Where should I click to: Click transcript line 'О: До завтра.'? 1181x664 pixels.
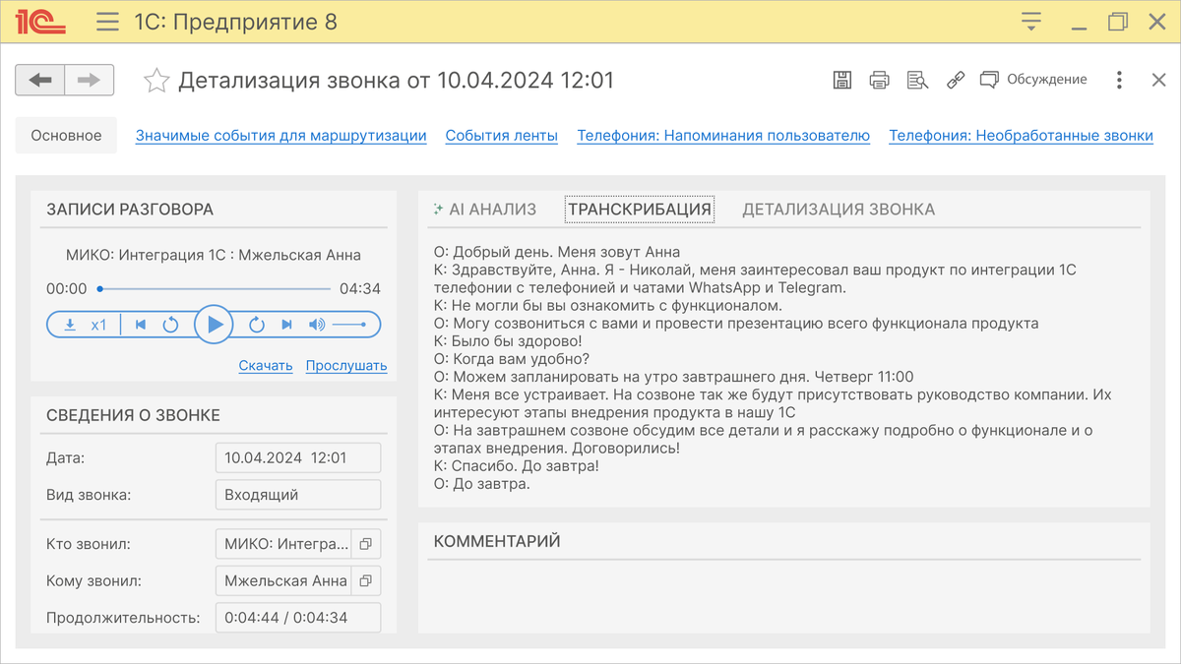(482, 483)
